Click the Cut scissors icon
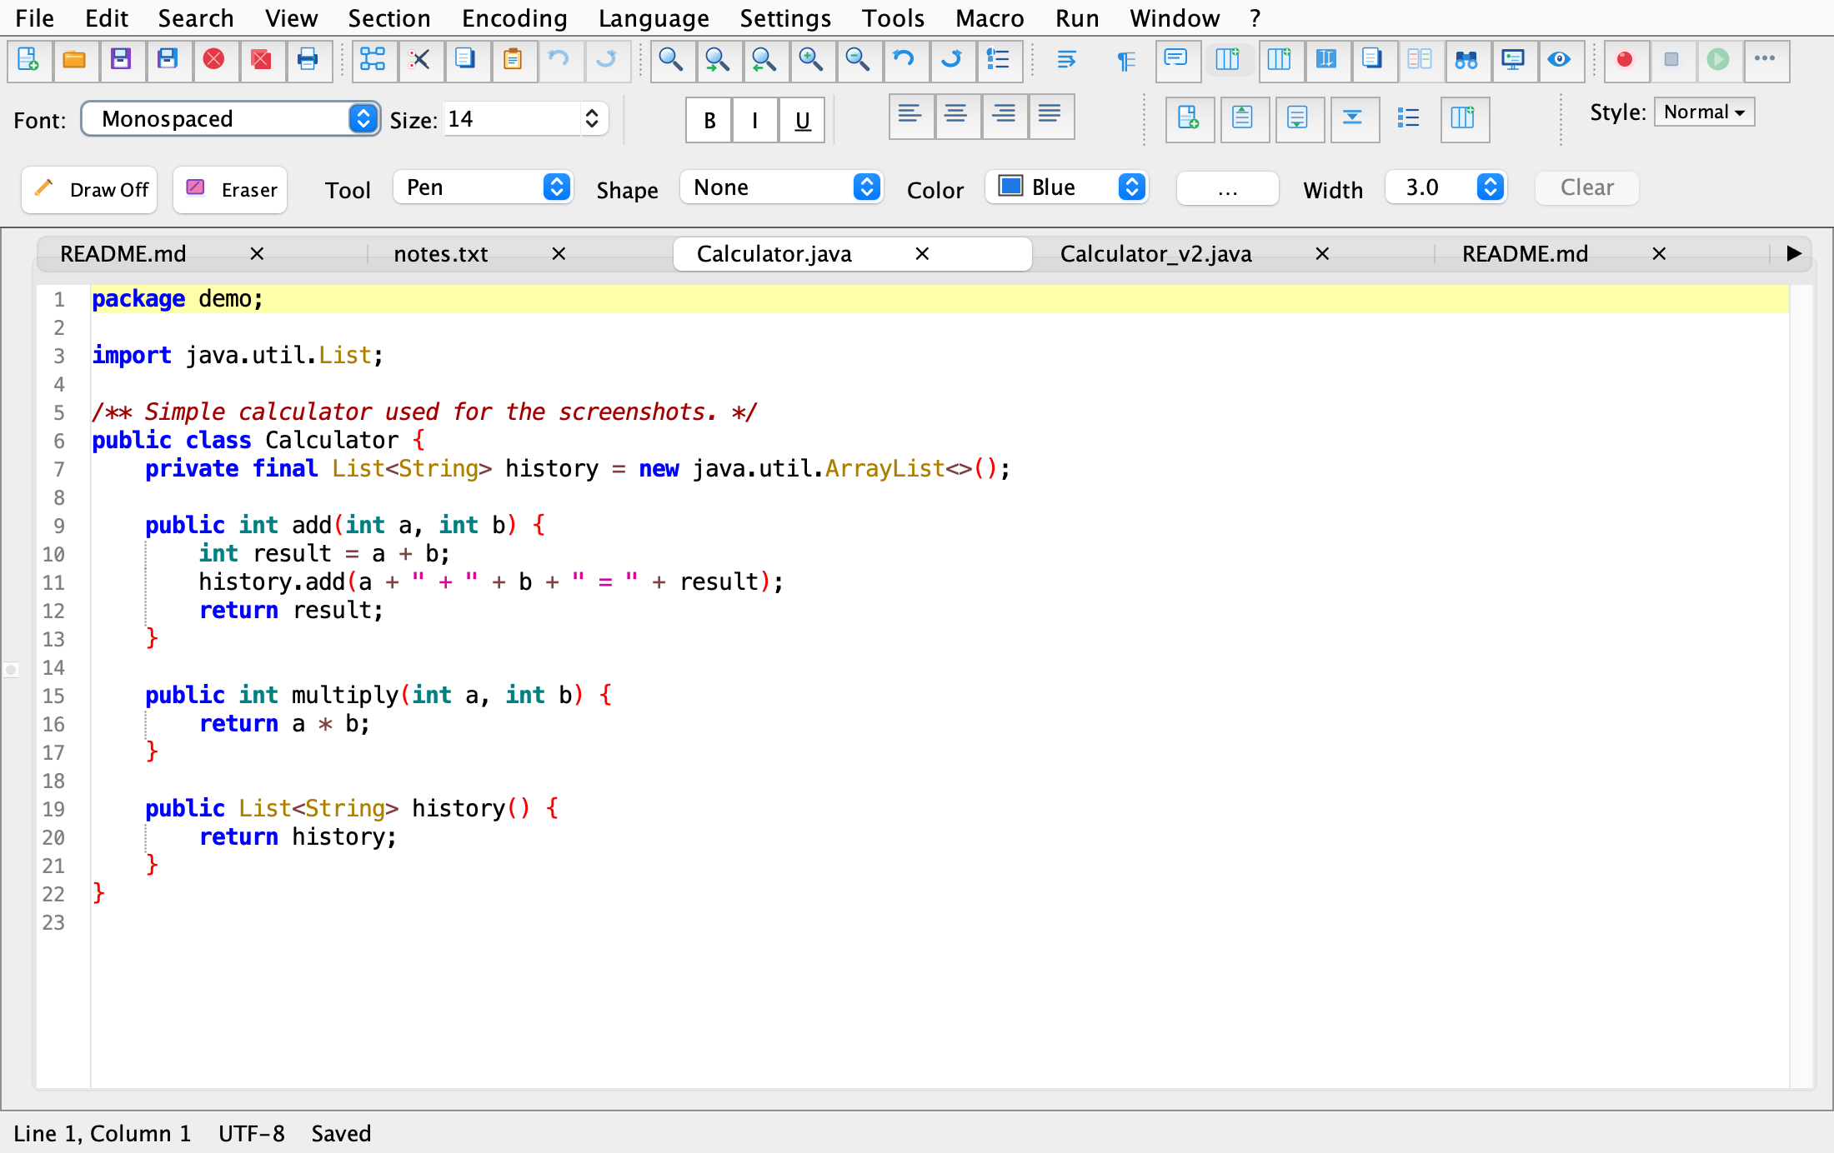 pos(420,60)
